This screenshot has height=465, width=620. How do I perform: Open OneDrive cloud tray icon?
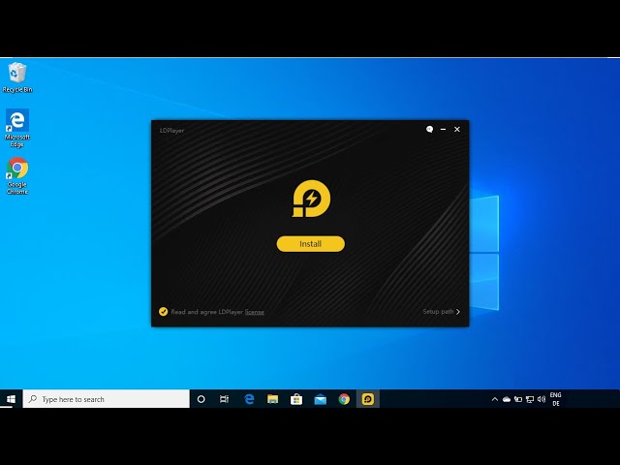coord(507,399)
